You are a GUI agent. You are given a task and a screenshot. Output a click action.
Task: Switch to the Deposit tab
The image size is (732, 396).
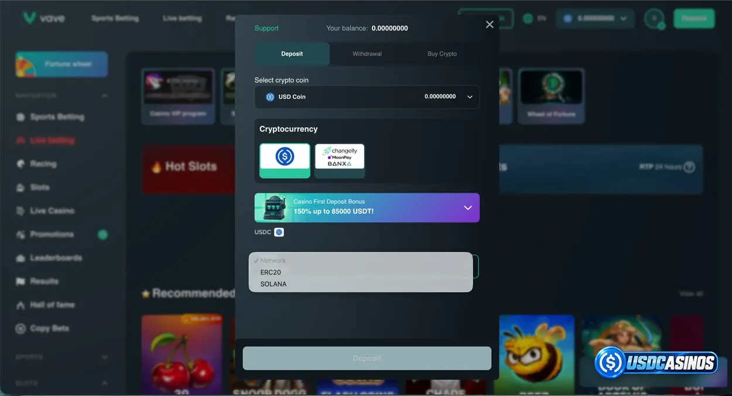click(x=292, y=54)
